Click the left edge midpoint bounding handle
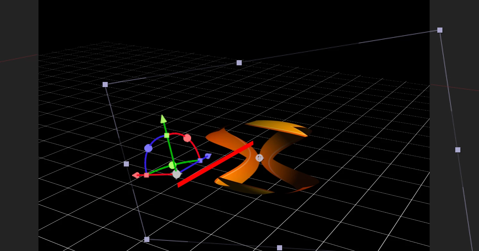 click(126, 164)
